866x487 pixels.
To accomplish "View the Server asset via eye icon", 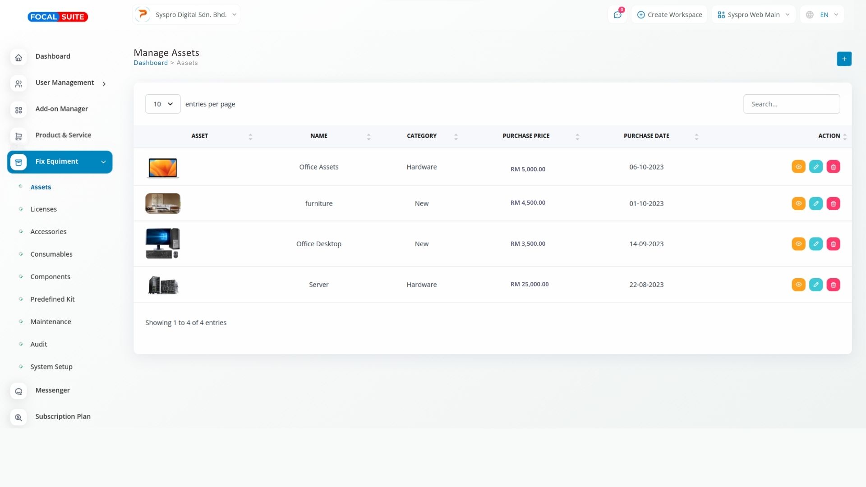I will [798, 285].
